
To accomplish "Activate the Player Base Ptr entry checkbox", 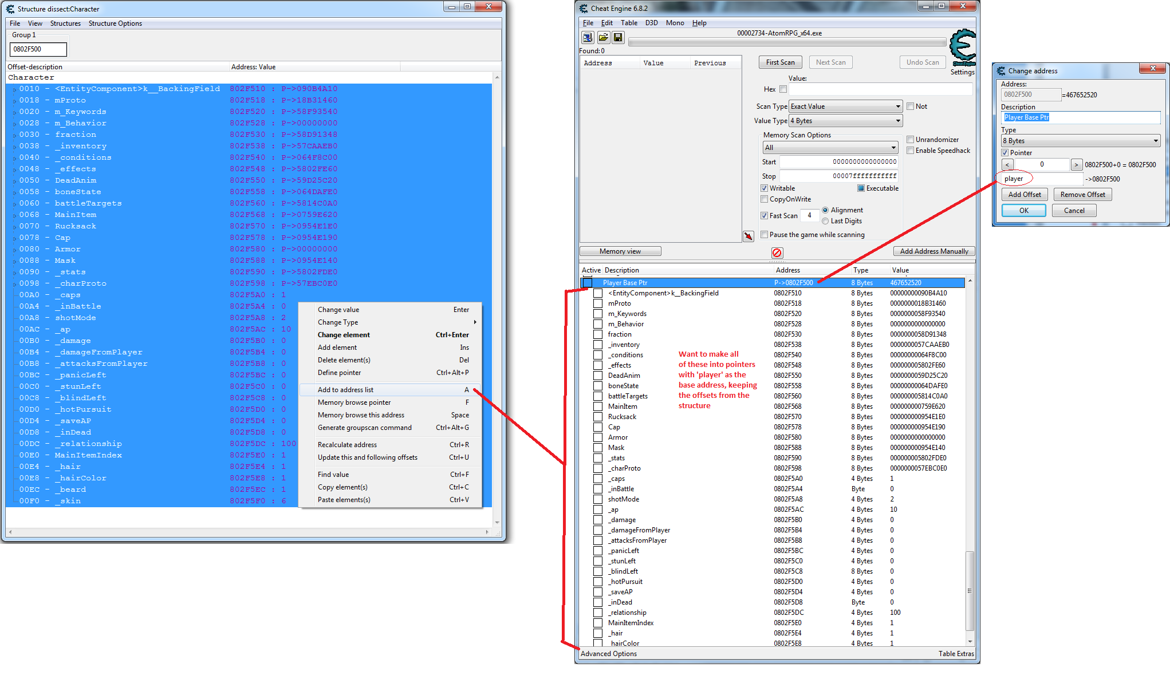I will (588, 282).
